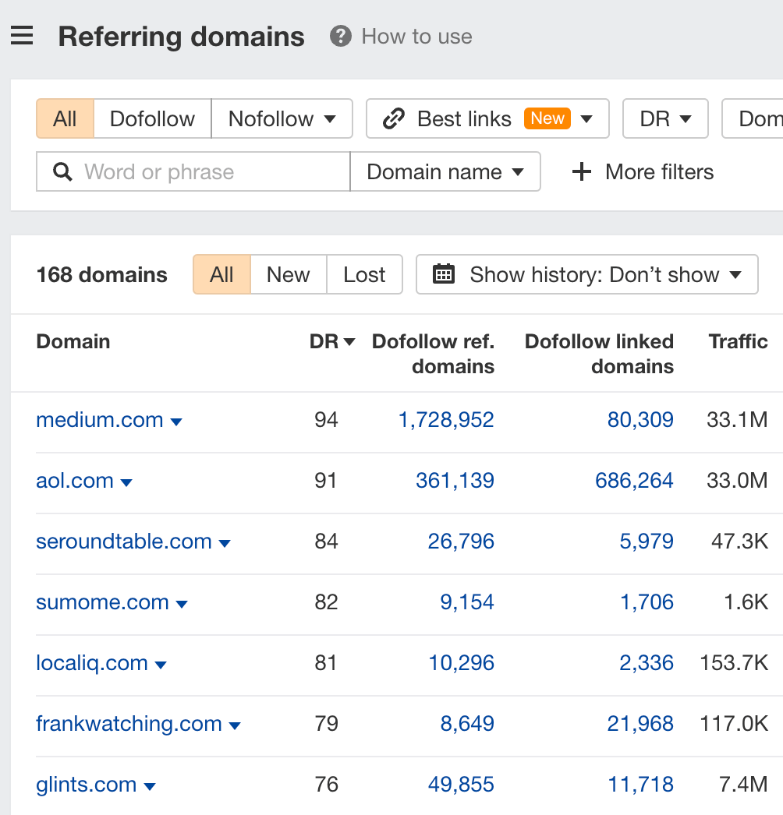The height and width of the screenshot is (815, 783).
Task: Open the DR filter dropdown
Action: (665, 118)
